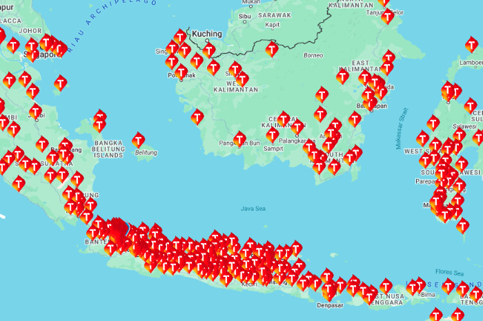
Task: Click the Belitung island label
Action: (x=146, y=152)
